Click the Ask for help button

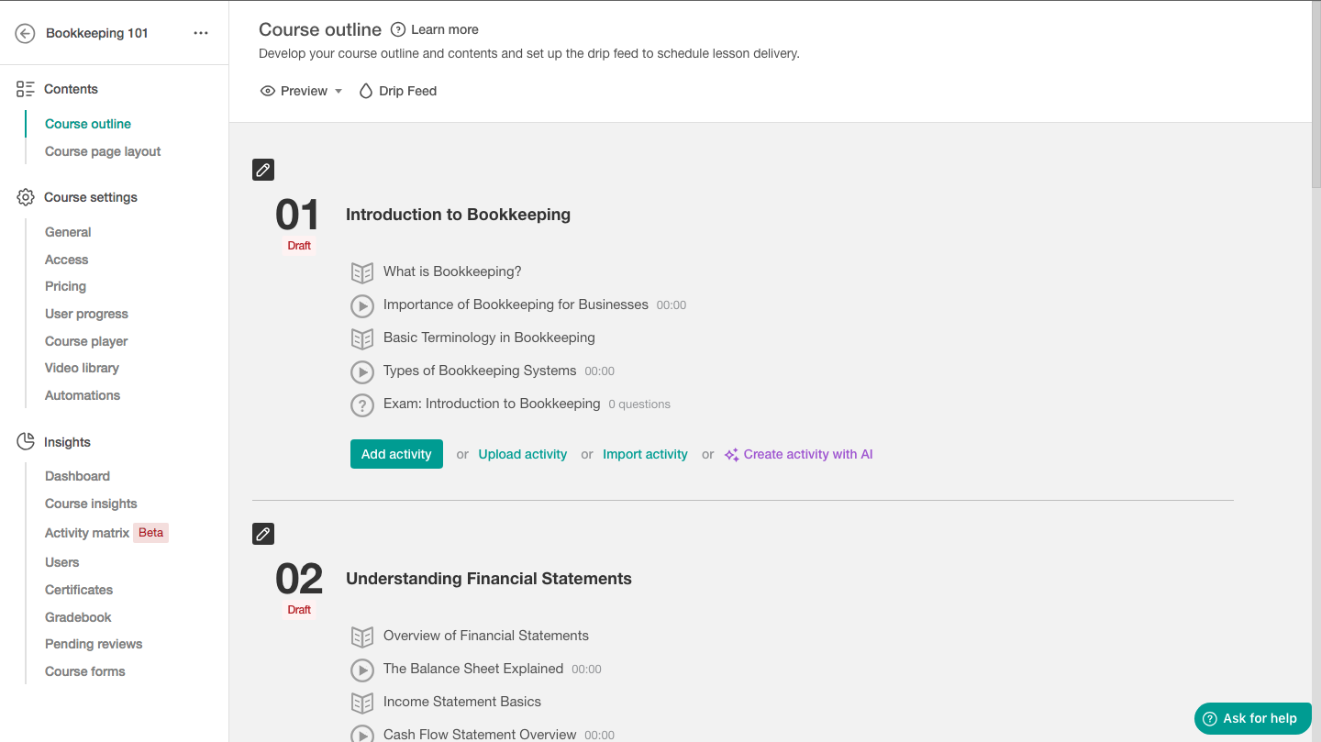coord(1252,718)
